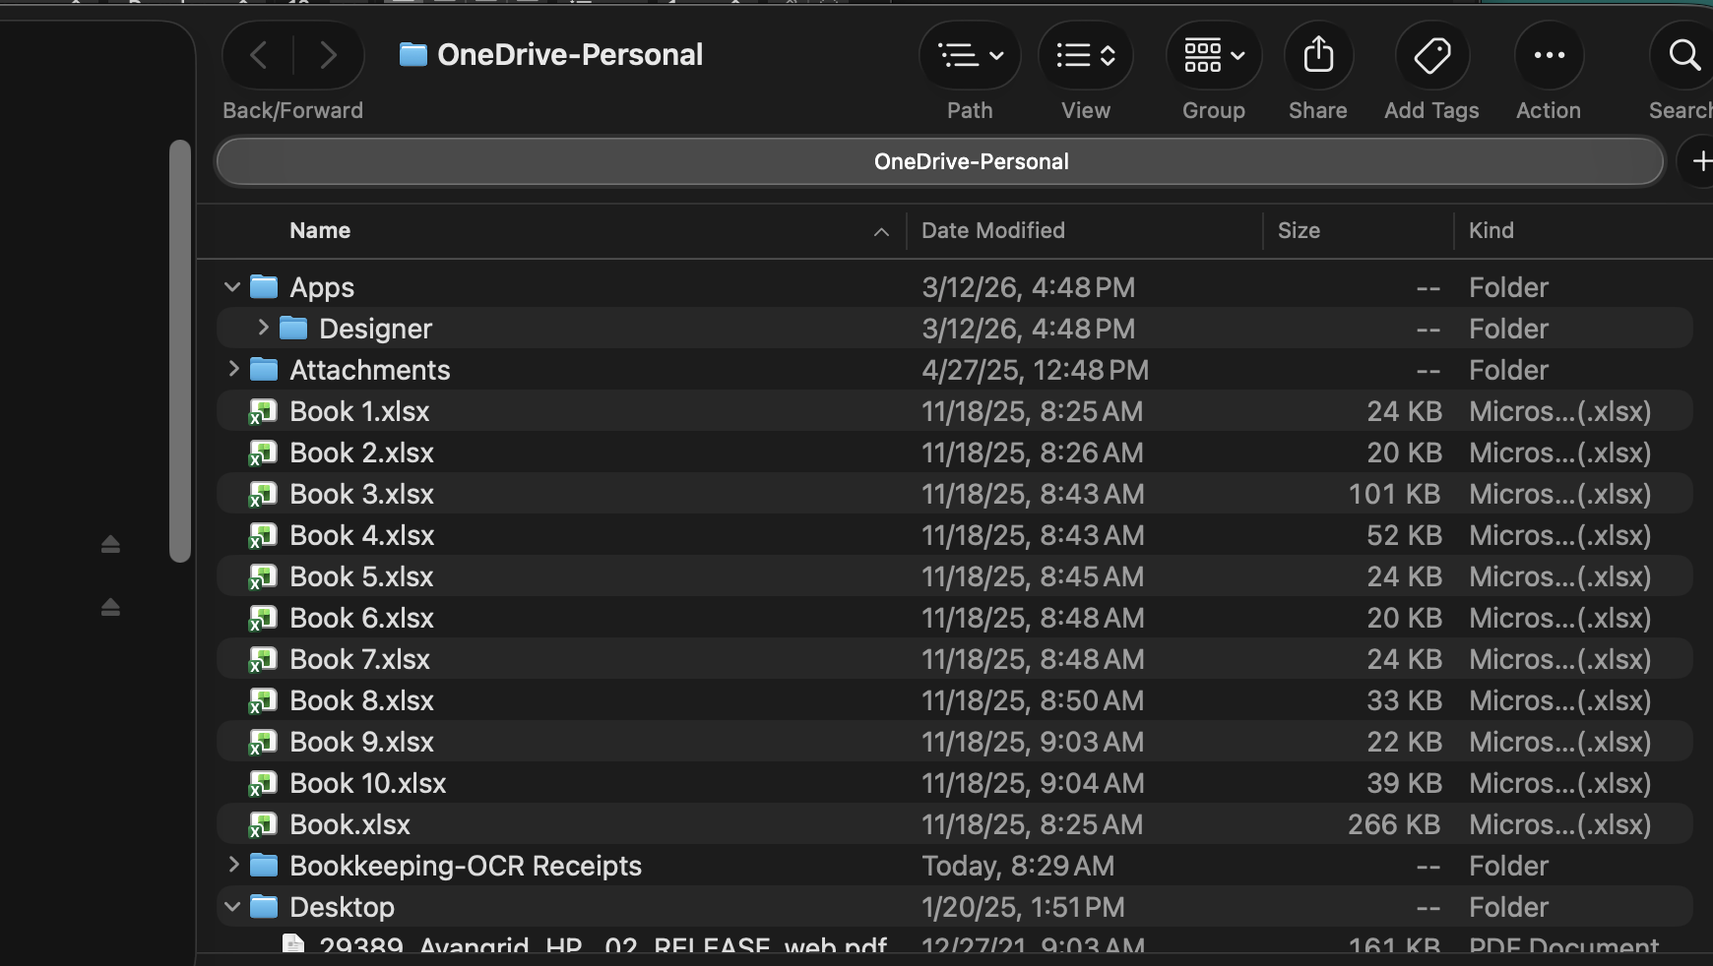Sort by the Kind column header
1713x966 pixels.
1491,230
